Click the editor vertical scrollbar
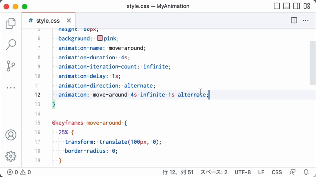 click(x=313, y=63)
